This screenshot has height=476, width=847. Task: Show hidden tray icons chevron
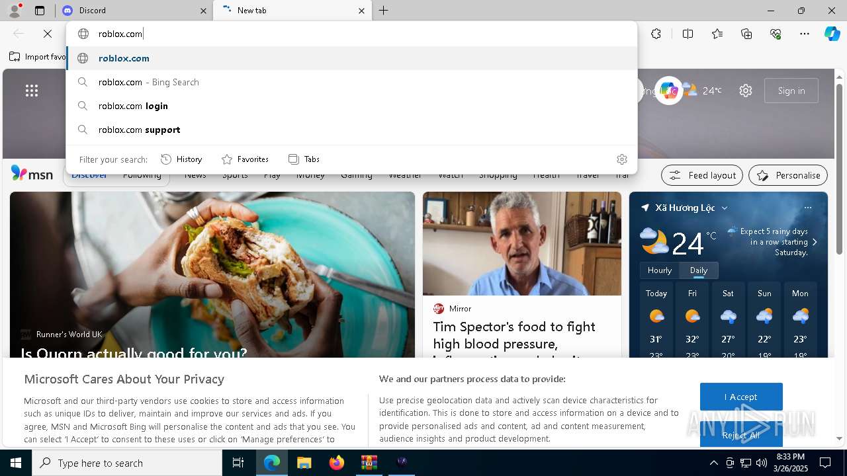(713, 463)
